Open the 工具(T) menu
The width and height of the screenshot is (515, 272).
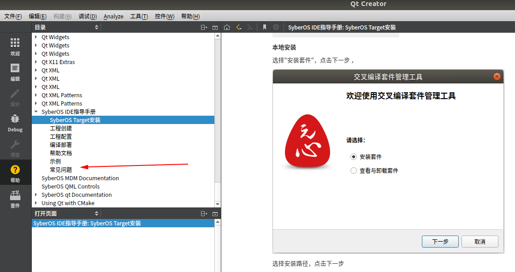(x=139, y=16)
